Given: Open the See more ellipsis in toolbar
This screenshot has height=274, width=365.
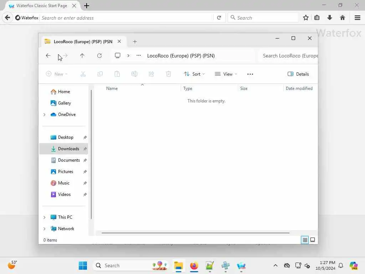Looking at the screenshot, I should (250, 74).
